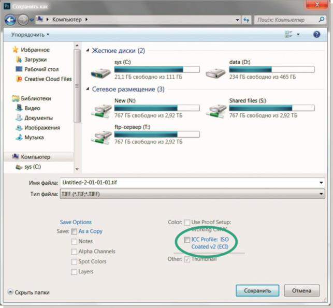Click the Back navigation arrow button
This screenshot has height=308, width=333.
pos(10,20)
